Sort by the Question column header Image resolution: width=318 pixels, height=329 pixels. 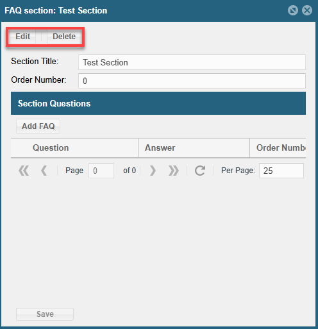pos(74,148)
